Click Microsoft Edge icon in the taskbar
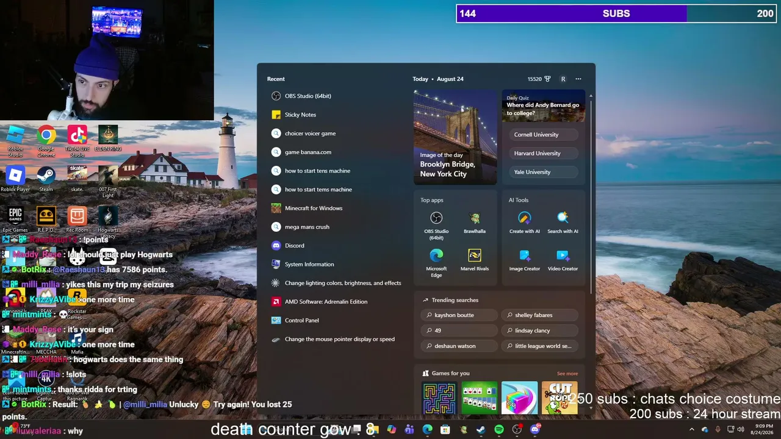Viewport: 781px width, 439px height. (428, 430)
